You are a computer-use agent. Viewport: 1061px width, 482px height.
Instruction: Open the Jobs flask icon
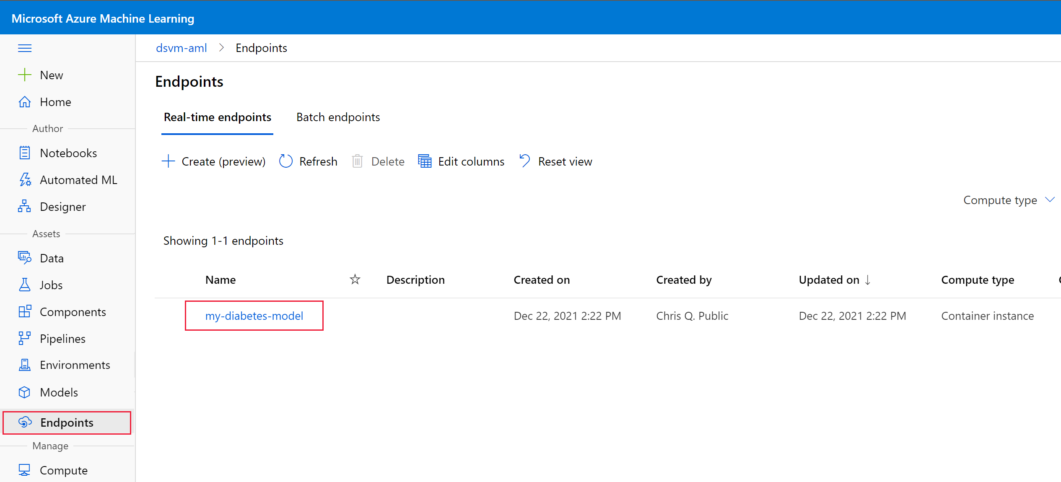click(25, 285)
